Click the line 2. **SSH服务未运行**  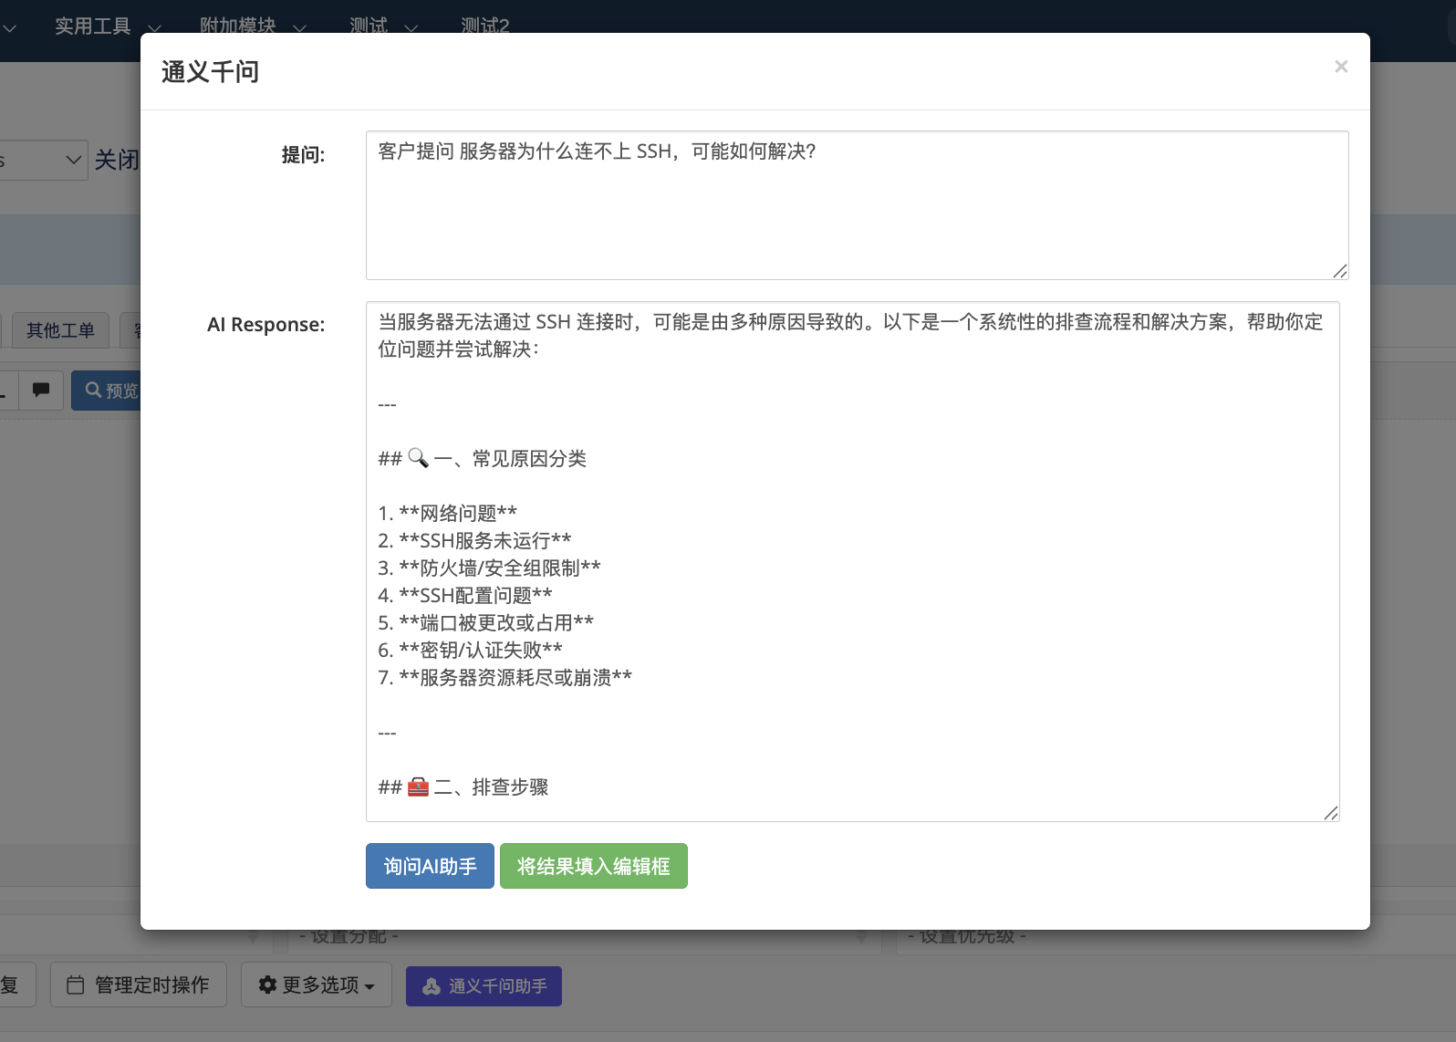[474, 541]
